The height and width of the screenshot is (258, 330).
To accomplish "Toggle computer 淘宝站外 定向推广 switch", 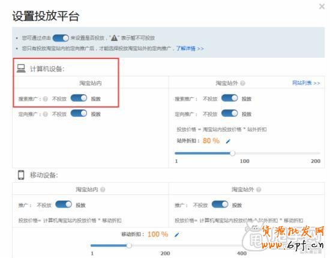I will coord(229,113).
